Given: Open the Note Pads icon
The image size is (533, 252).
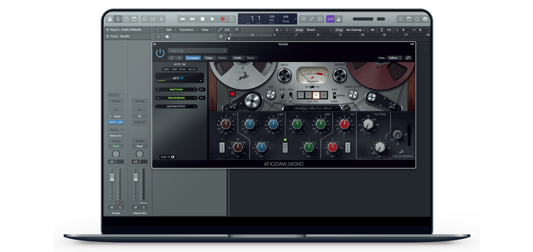Looking at the screenshot, I should (x=409, y=19).
